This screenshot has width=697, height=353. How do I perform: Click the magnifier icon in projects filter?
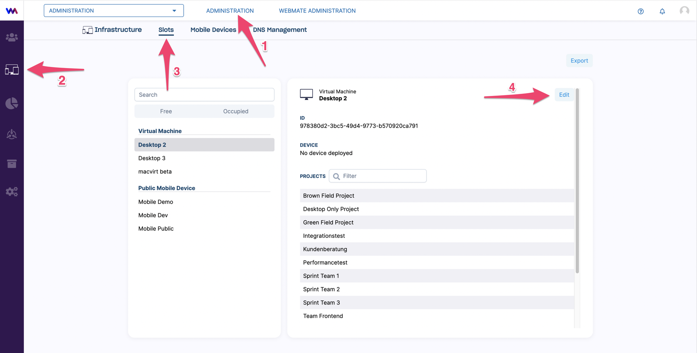click(x=337, y=176)
